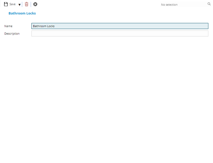This screenshot has width=213, height=163.
Task: Delete the record using the trash icon
Action: (26, 4)
